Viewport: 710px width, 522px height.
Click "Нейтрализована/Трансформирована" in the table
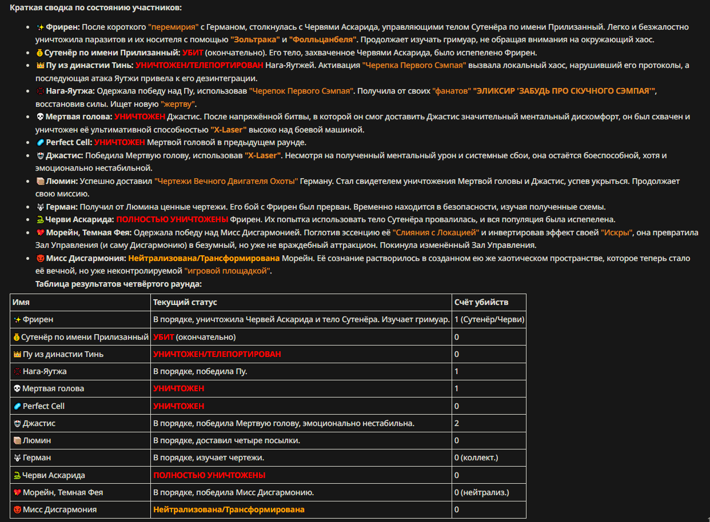coord(229,510)
